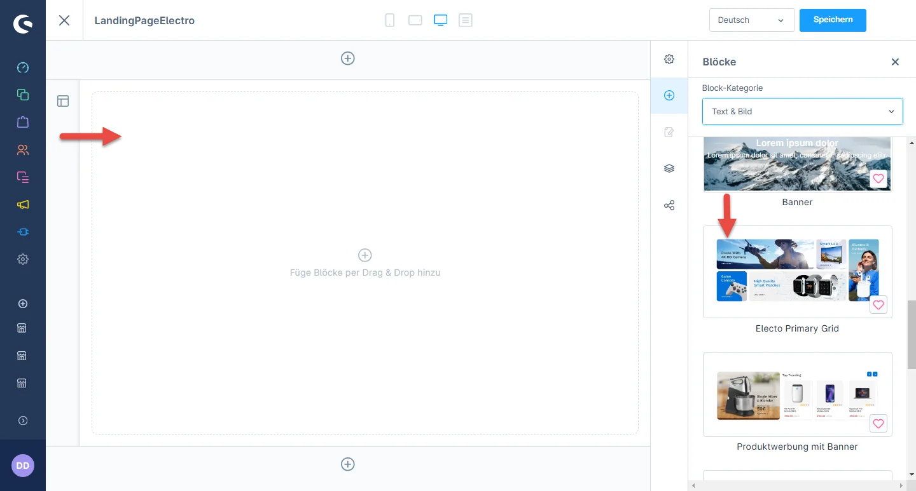The image size is (916, 491).
Task: Switch to tablet viewport preview
Action: [415, 20]
